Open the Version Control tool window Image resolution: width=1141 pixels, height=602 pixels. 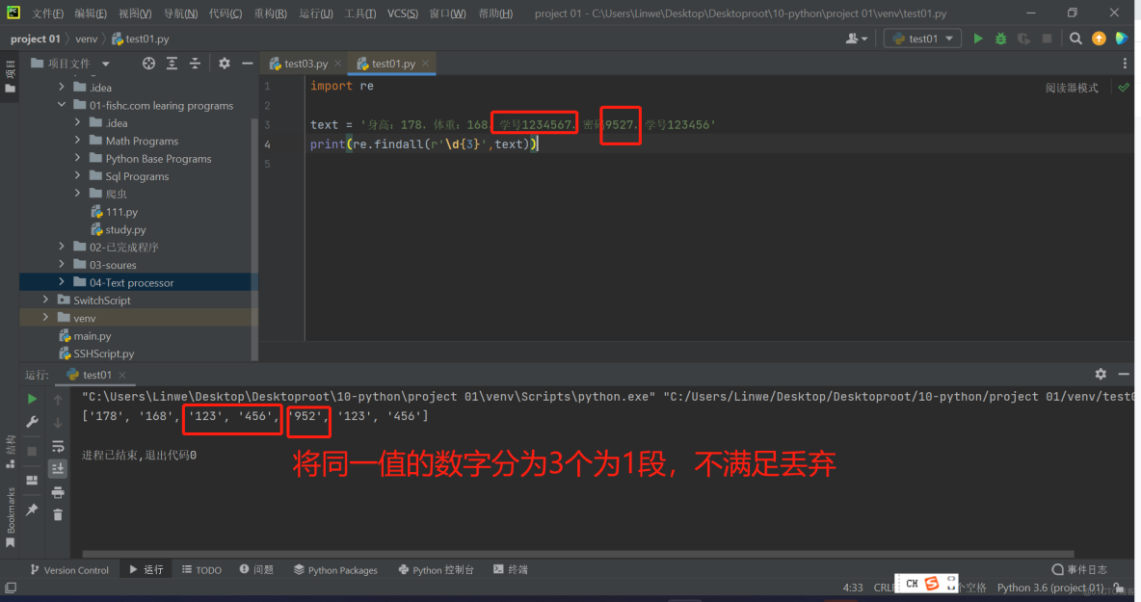click(x=69, y=570)
